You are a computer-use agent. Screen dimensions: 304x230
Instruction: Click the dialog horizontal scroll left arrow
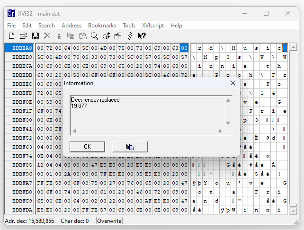pyautogui.click(x=74, y=131)
